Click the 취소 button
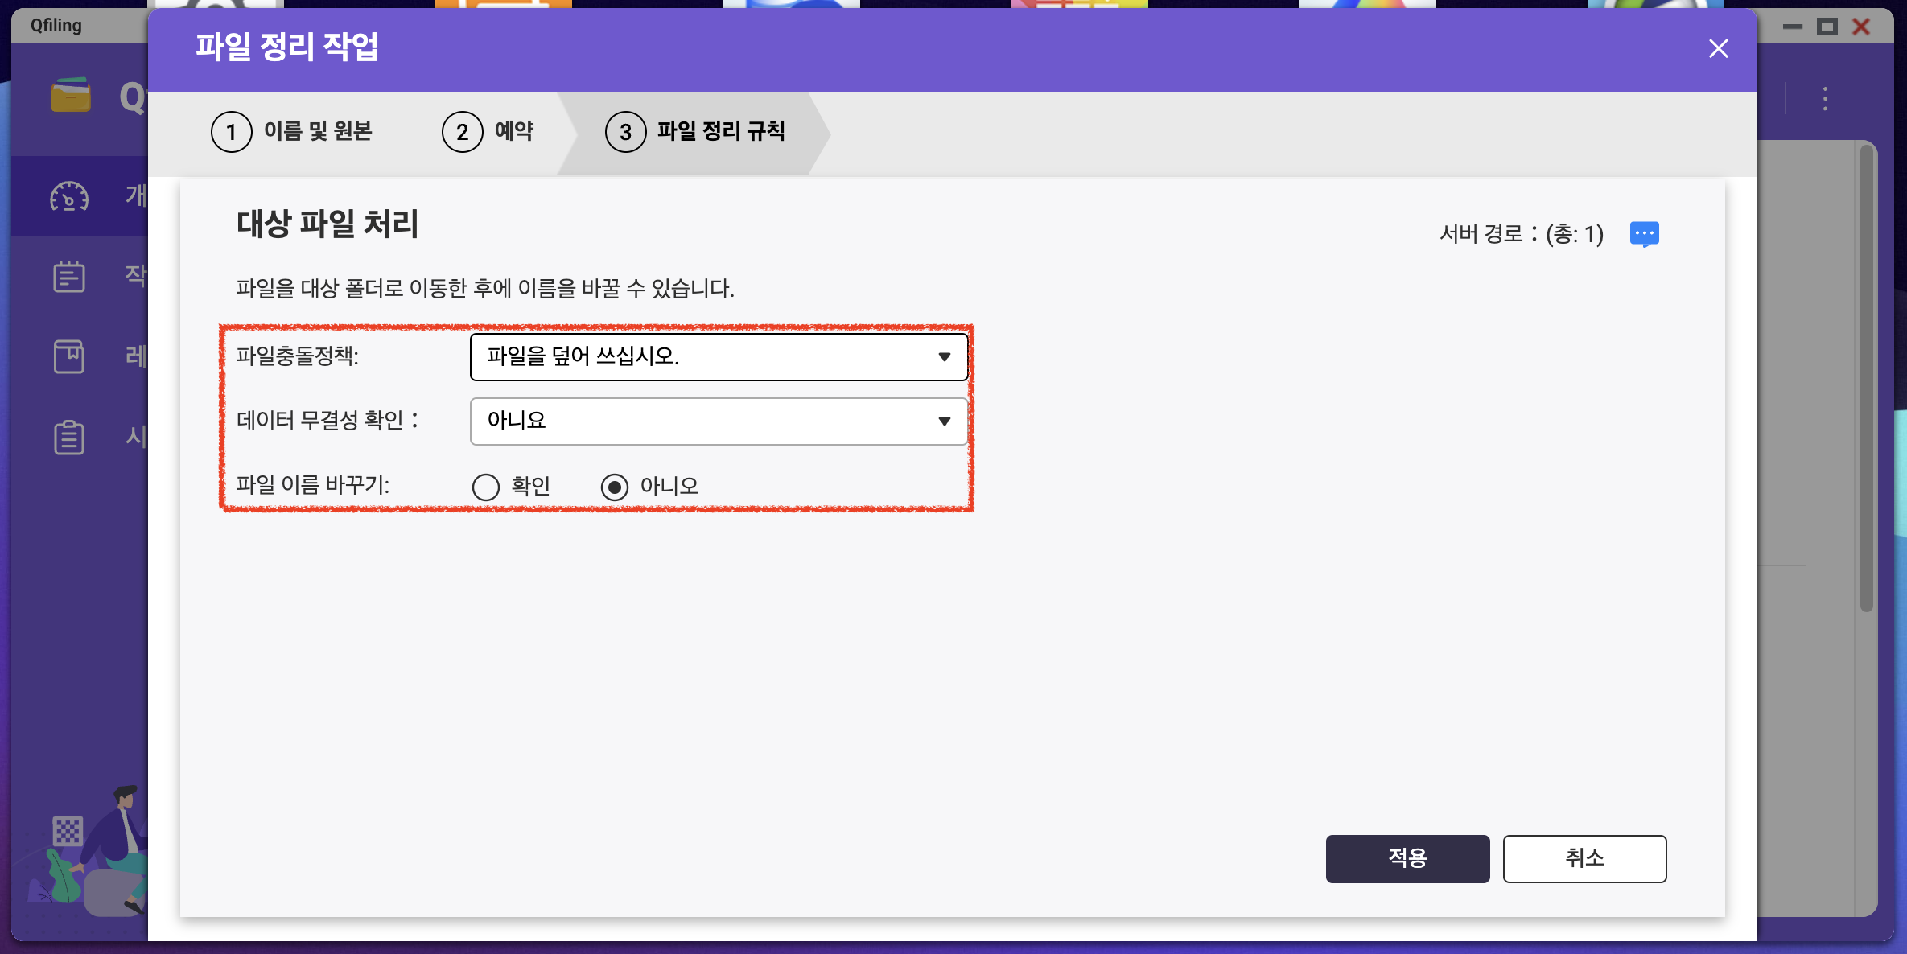Screen dimensions: 1907x954 pyautogui.click(x=1584, y=858)
